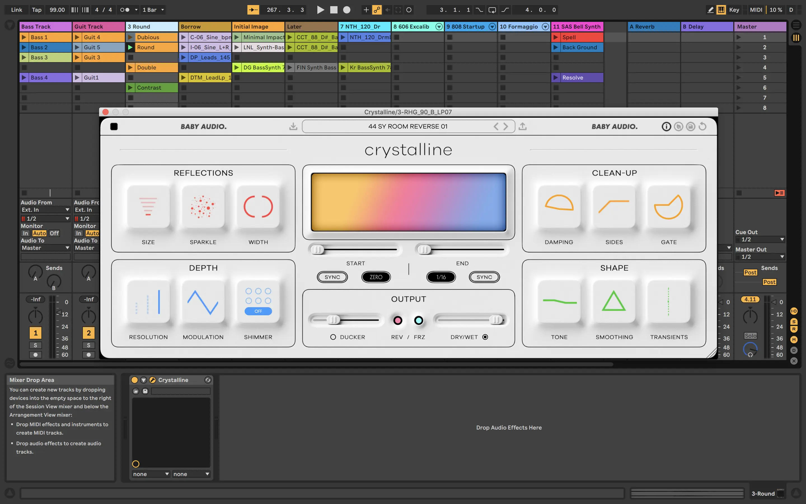Go to next preset arrow
806x504 pixels.
click(x=506, y=126)
